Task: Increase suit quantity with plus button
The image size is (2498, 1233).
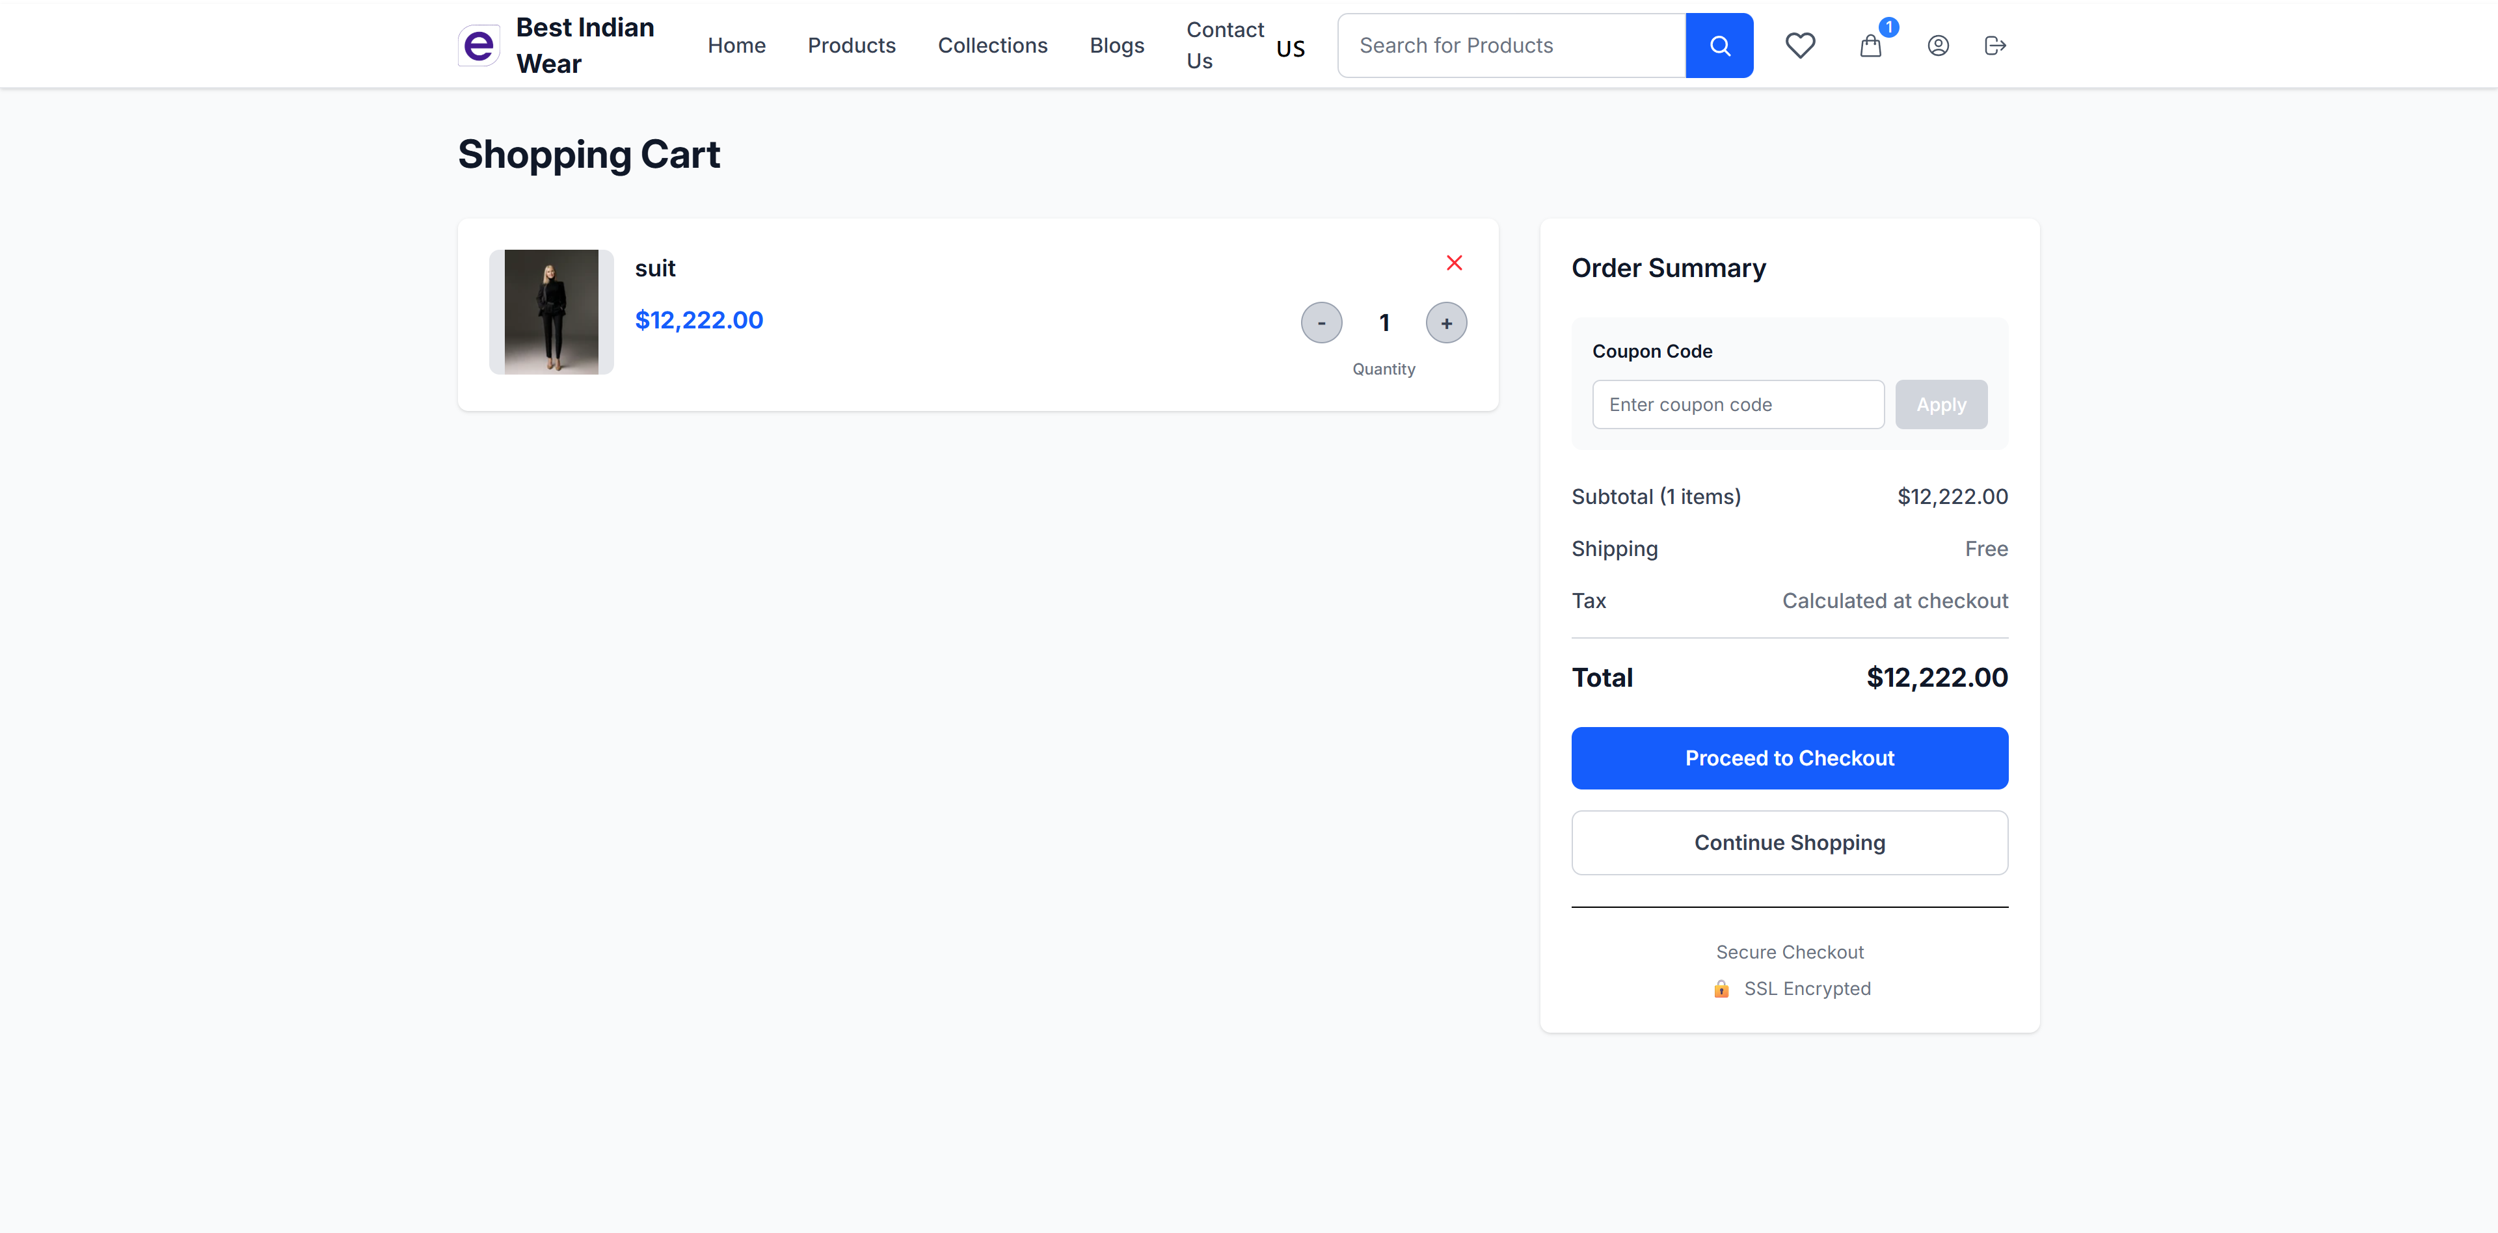Action: click(1446, 322)
